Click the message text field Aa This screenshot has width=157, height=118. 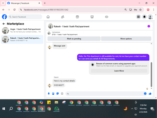click(x=105, y=93)
